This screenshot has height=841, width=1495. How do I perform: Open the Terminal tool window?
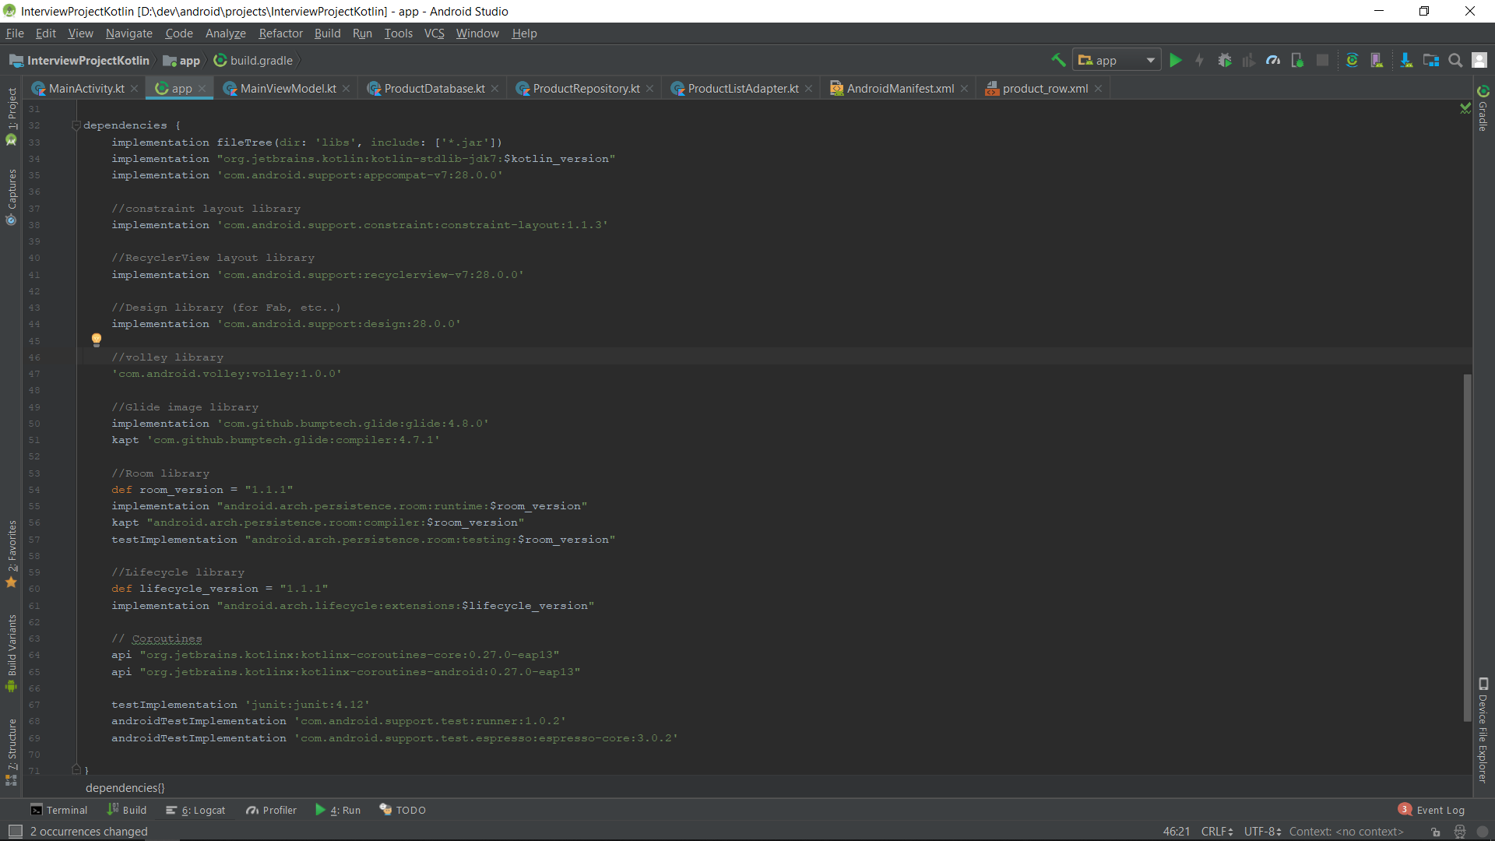point(59,810)
